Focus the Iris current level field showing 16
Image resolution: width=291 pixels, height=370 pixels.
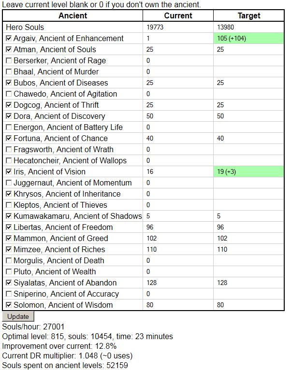(x=178, y=171)
